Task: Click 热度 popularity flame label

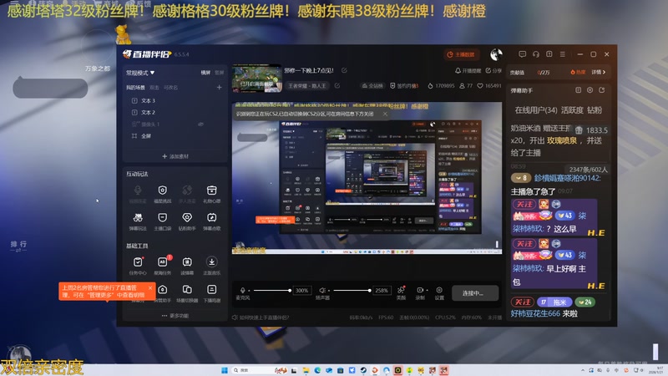Action: tap(578, 72)
